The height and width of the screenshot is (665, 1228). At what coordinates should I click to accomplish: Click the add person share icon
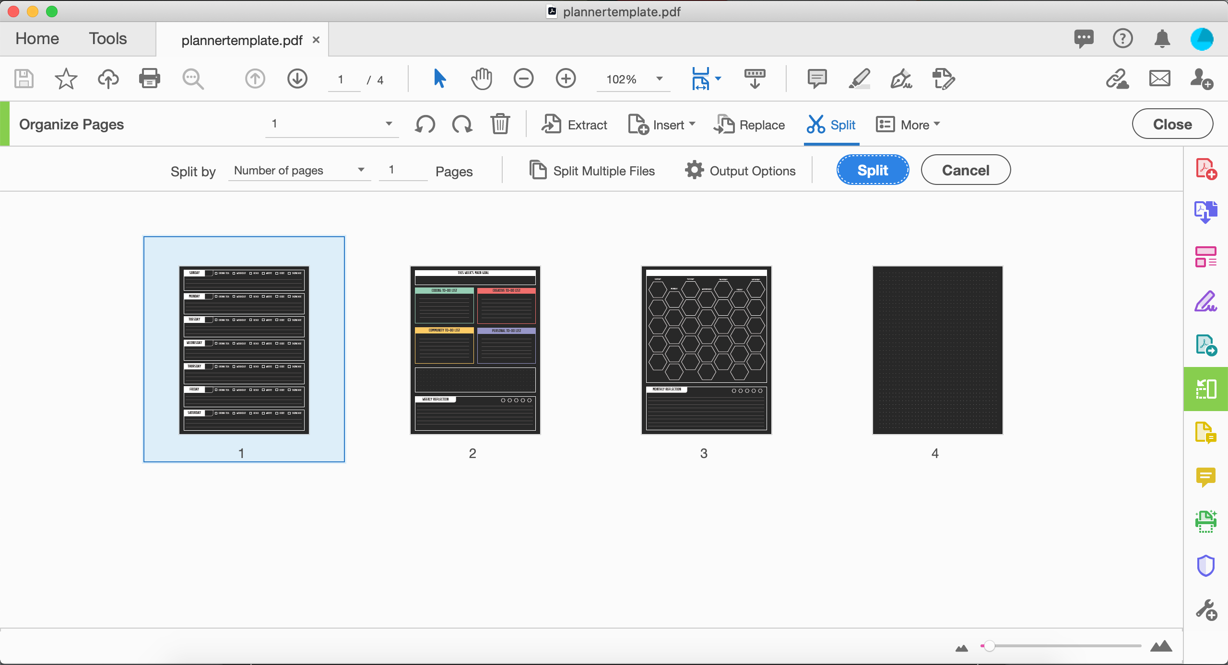pyautogui.click(x=1202, y=79)
